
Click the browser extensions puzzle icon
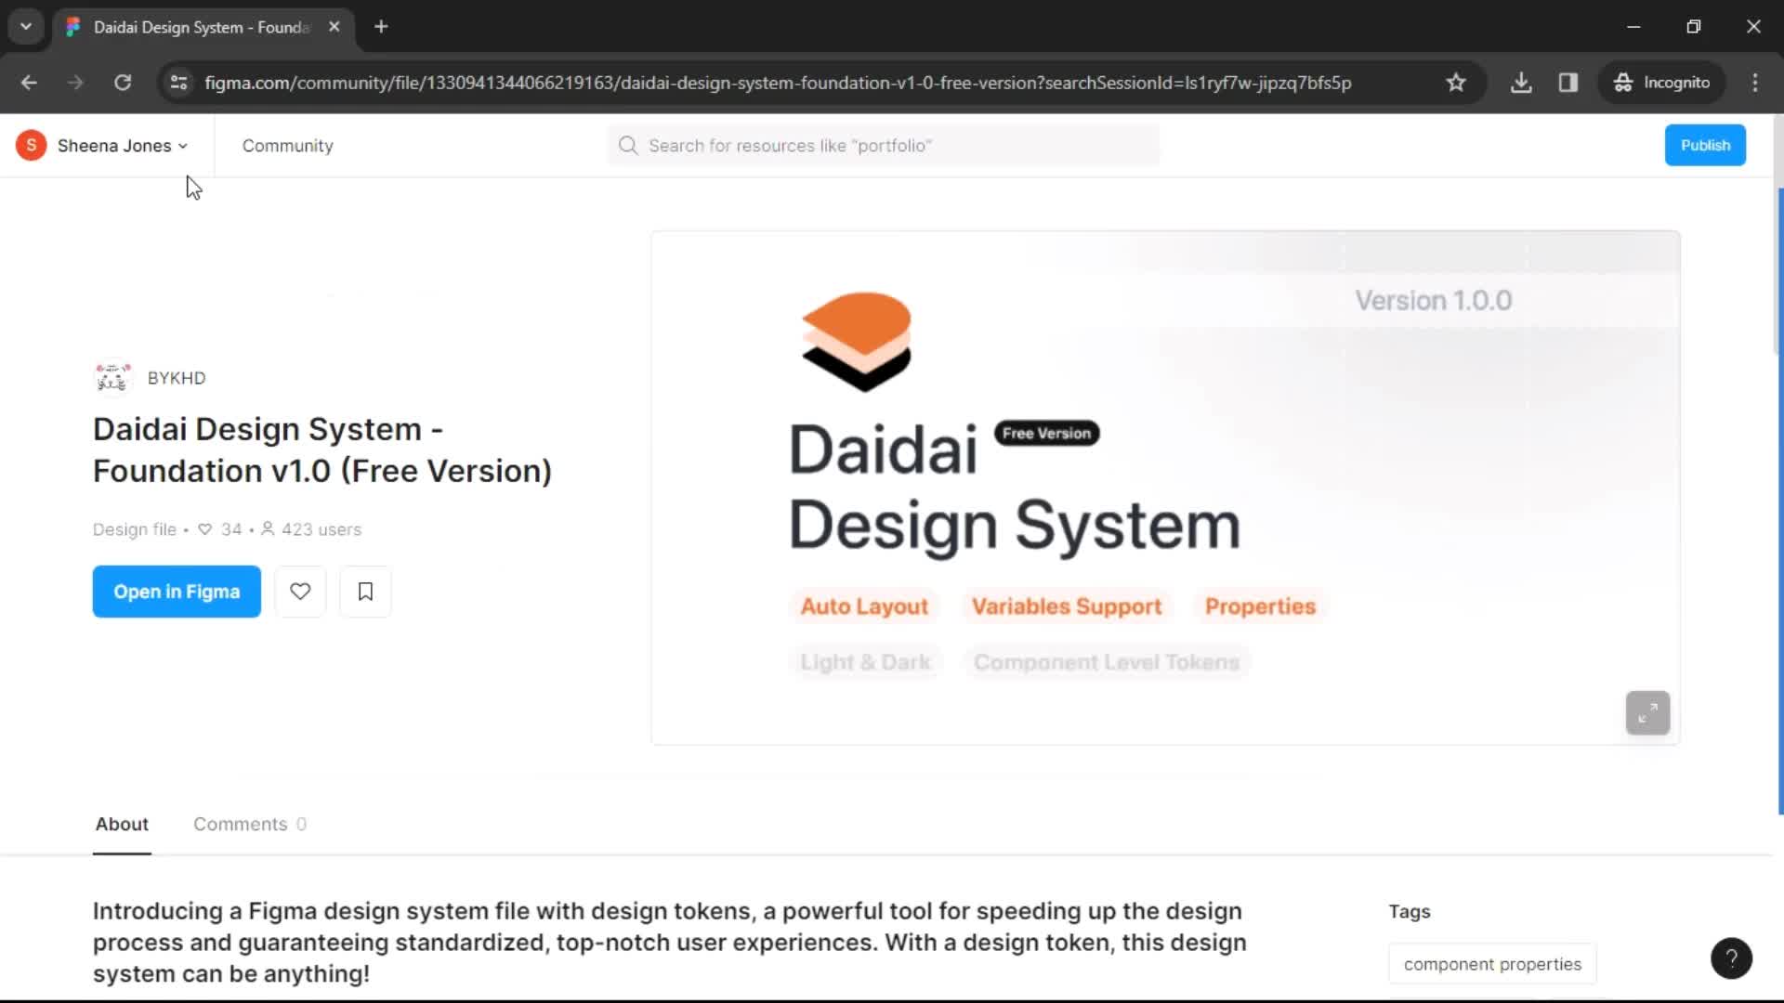point(1569,82)
